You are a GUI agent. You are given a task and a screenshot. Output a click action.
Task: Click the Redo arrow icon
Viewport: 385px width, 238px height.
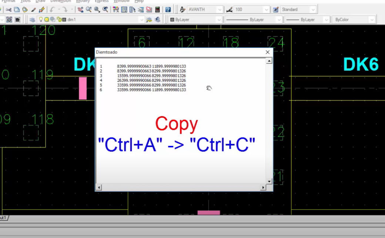coord(65,10)
